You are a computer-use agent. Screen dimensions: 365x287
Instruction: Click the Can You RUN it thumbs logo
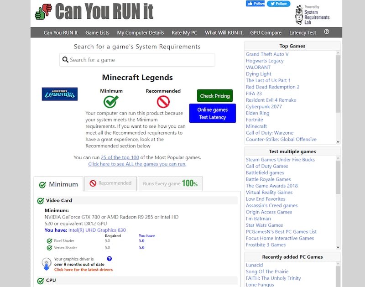pos(43,11)
